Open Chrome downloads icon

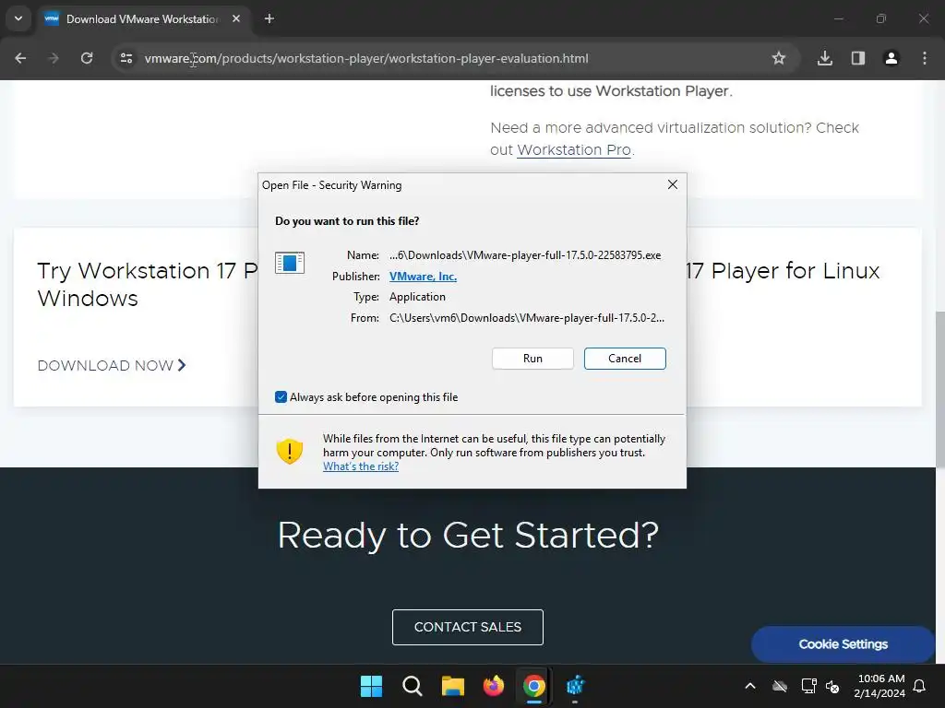coord(825,58)
